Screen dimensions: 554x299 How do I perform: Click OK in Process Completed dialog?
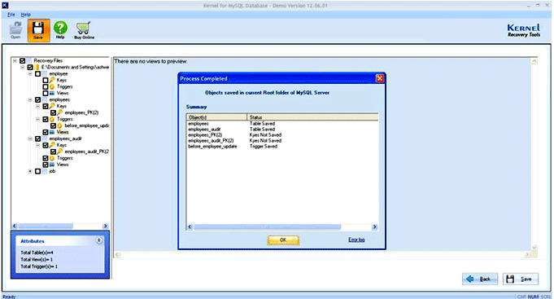pyautogui.click(x=283, y=240)
